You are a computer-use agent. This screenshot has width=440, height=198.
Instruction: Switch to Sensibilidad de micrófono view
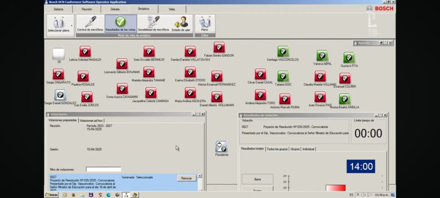tap(153, 24)
